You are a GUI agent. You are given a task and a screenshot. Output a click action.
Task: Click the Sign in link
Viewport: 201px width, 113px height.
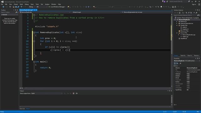coord(194,4)
